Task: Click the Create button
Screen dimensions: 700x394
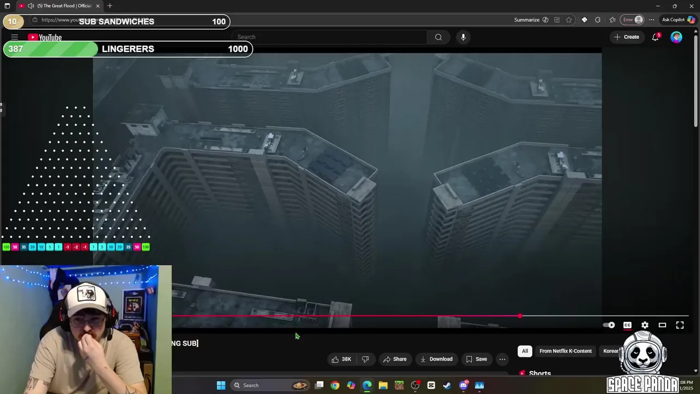Action: click(627, 37)
